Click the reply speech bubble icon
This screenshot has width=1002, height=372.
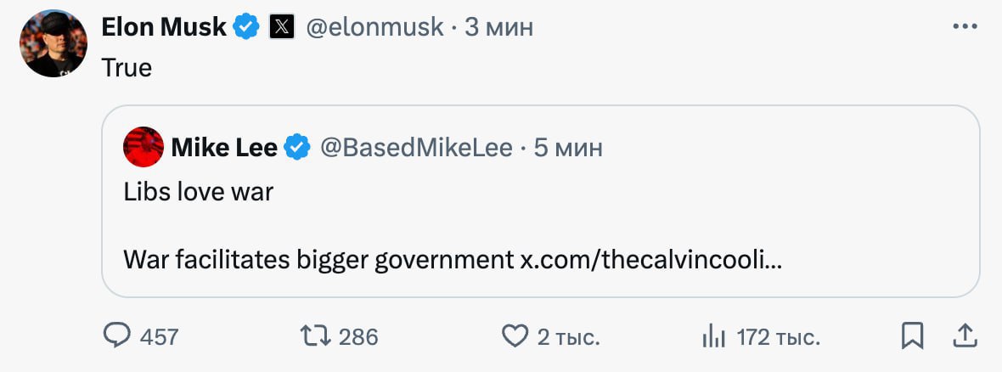pos(117,336)
